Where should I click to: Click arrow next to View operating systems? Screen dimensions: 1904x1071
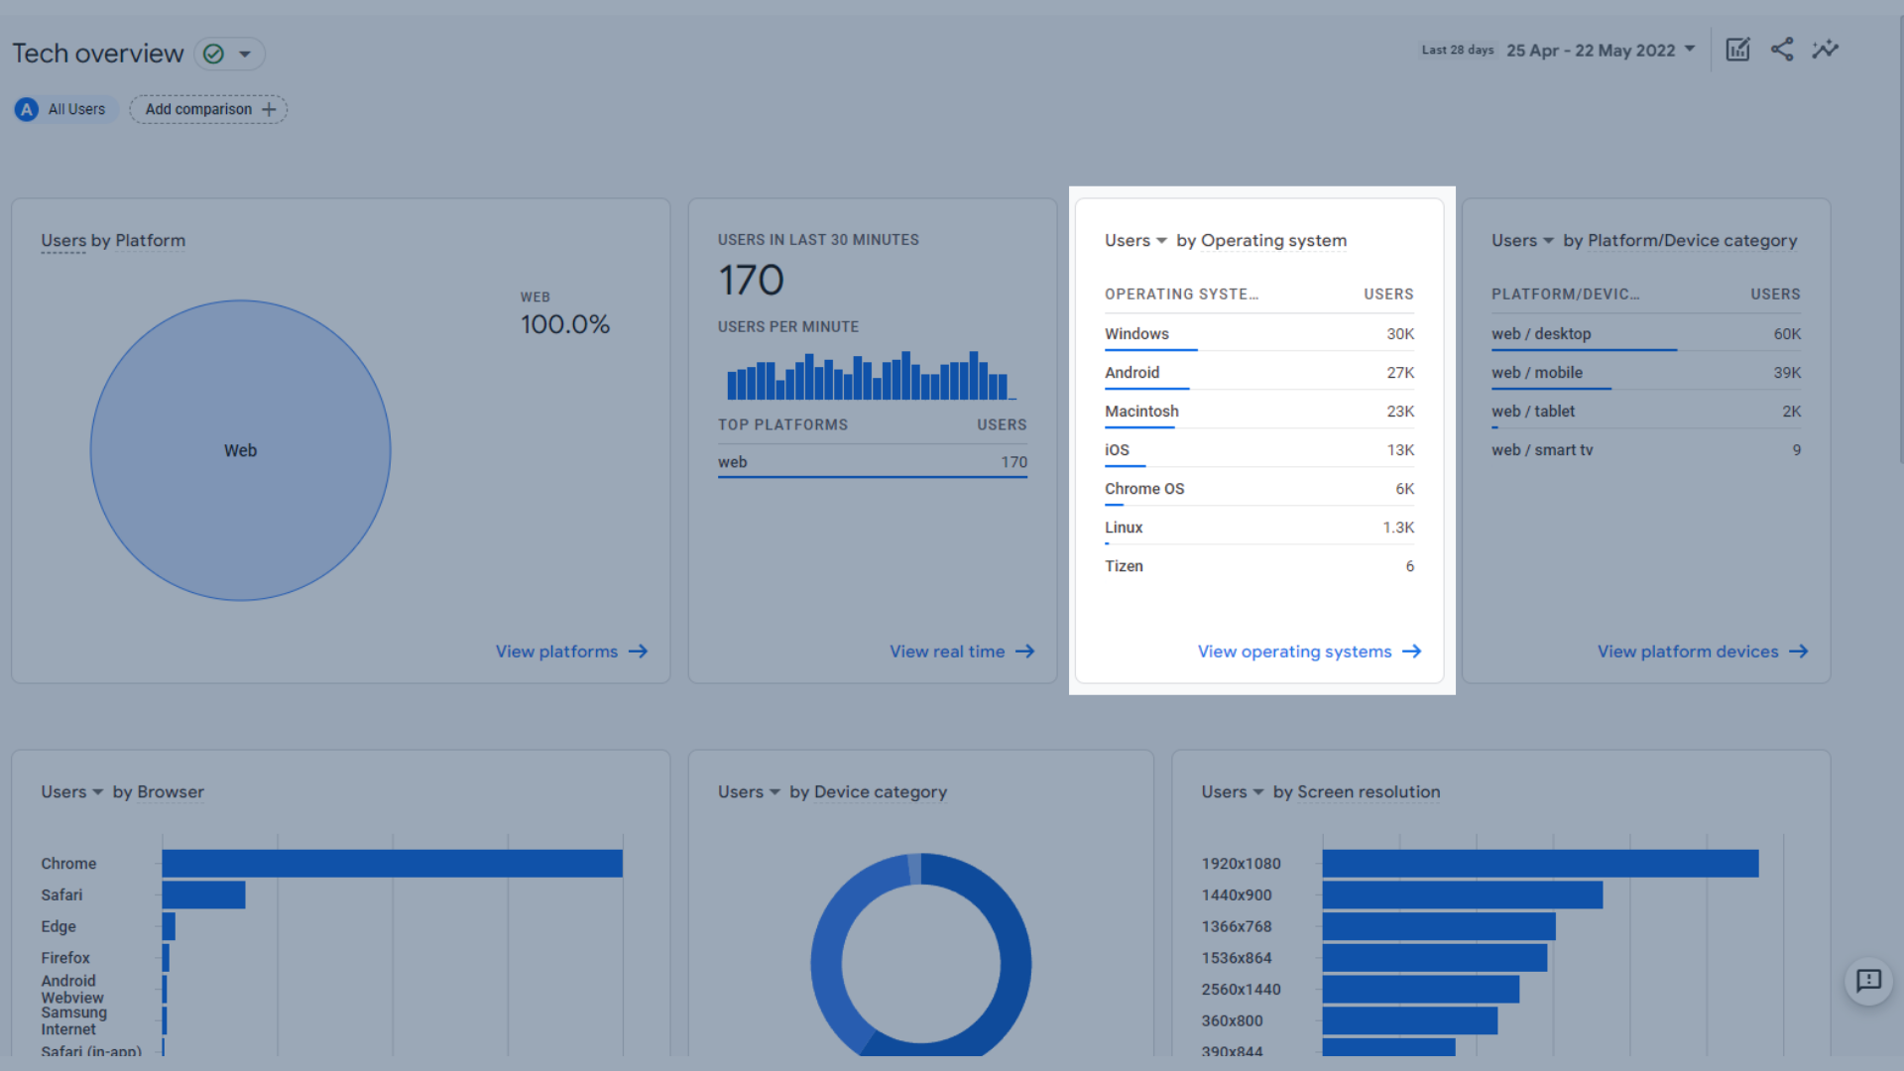click(1412, 652)
